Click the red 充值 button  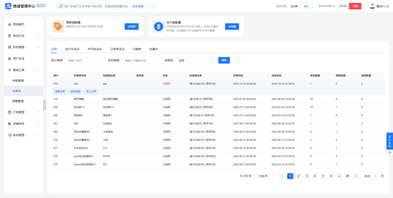tap(355, 6)
